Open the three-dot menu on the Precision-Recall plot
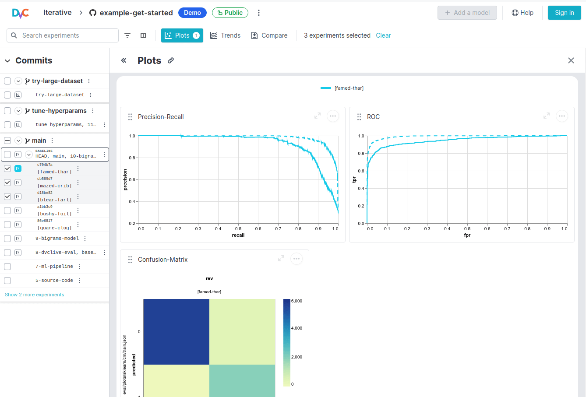586x397 pixels. (x=333, y=116)
